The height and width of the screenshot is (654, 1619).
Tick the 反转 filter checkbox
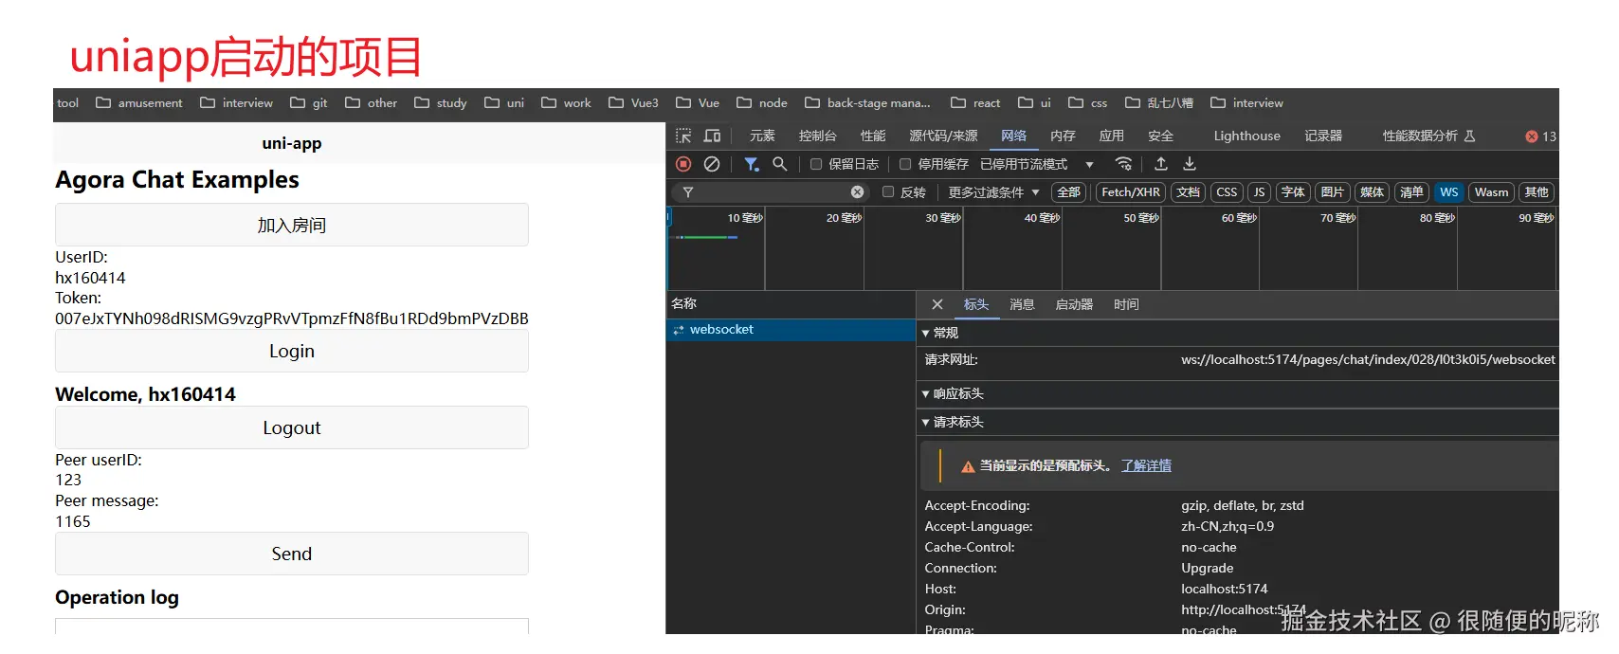pyautogui.click(x=888, y=191)
